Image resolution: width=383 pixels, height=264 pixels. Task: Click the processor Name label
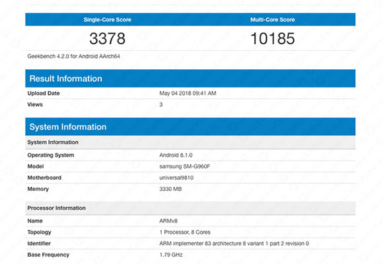pos(35,221)
